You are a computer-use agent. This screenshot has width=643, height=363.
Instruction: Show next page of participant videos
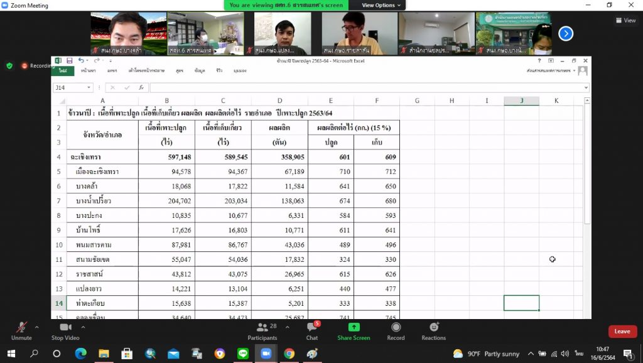coord(566,34)
